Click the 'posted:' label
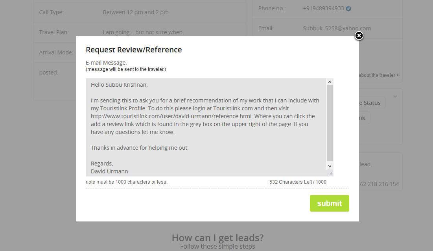Viewport: 433px width, 251px height. coord(49,73)
